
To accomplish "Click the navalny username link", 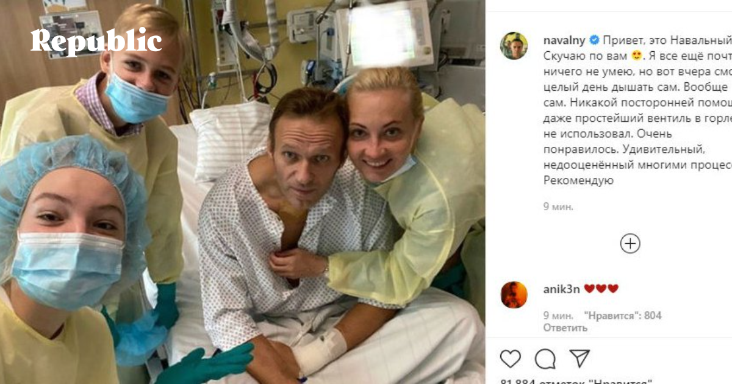I will [x=564, y=40].
